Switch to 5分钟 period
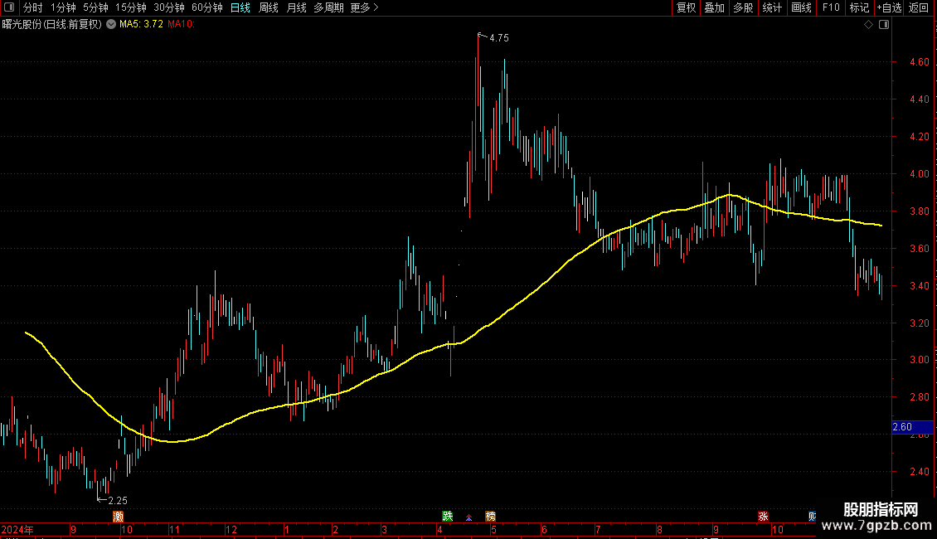937x539 pixels. pyautogui.click(x=95, y=7)
